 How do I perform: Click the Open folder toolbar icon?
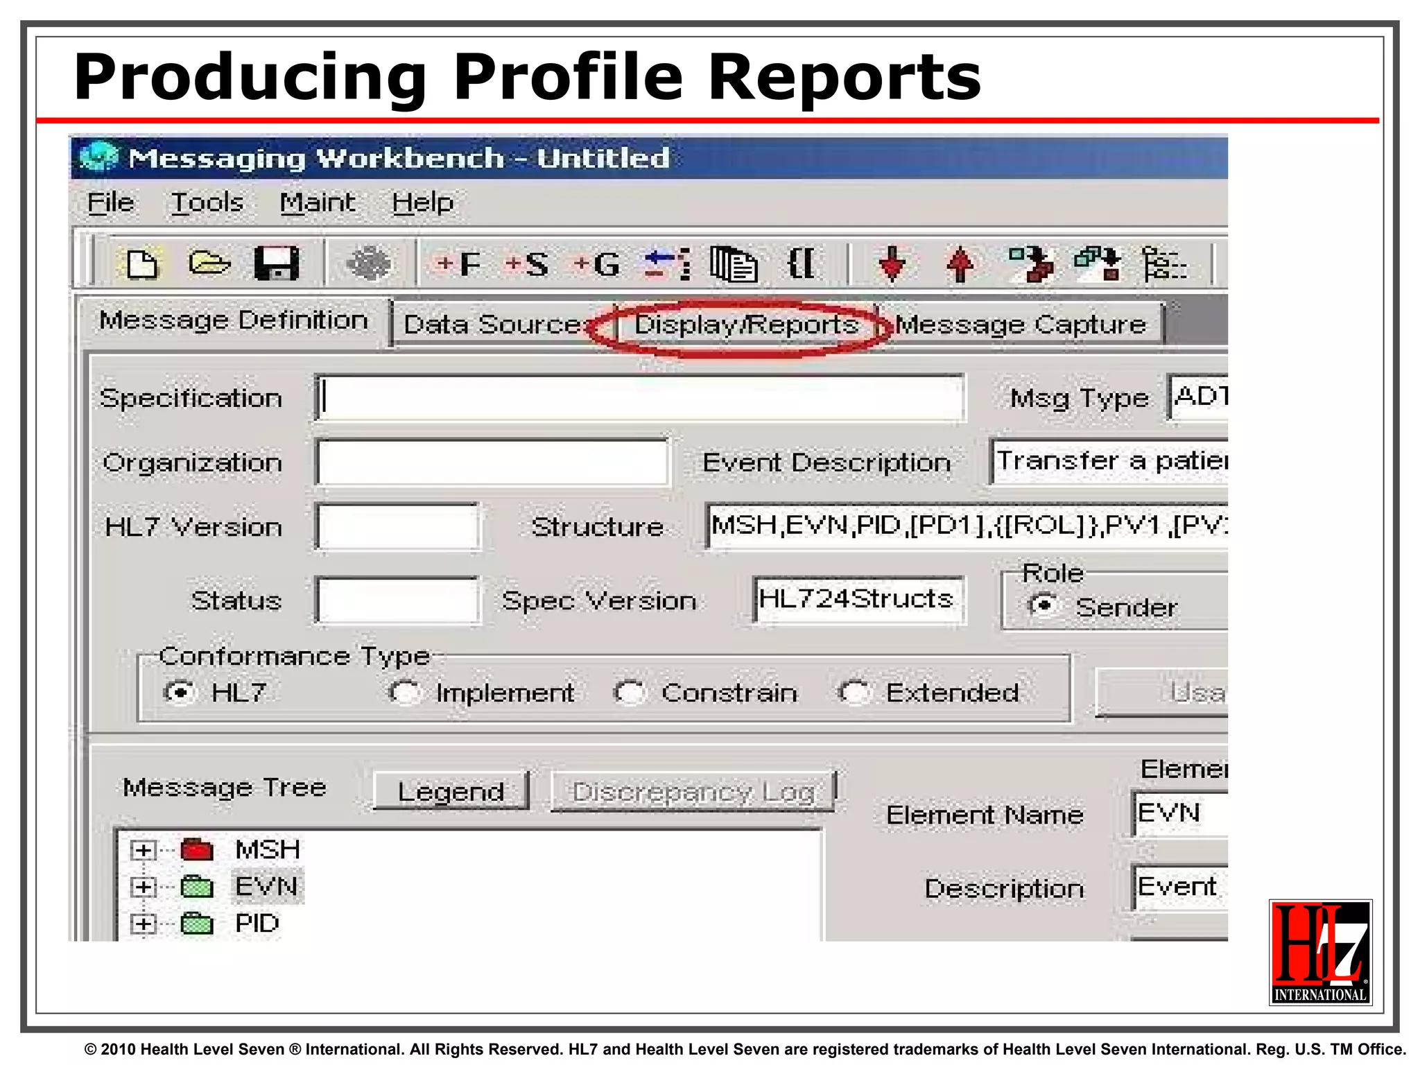209,263
